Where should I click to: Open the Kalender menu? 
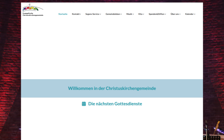190,14
